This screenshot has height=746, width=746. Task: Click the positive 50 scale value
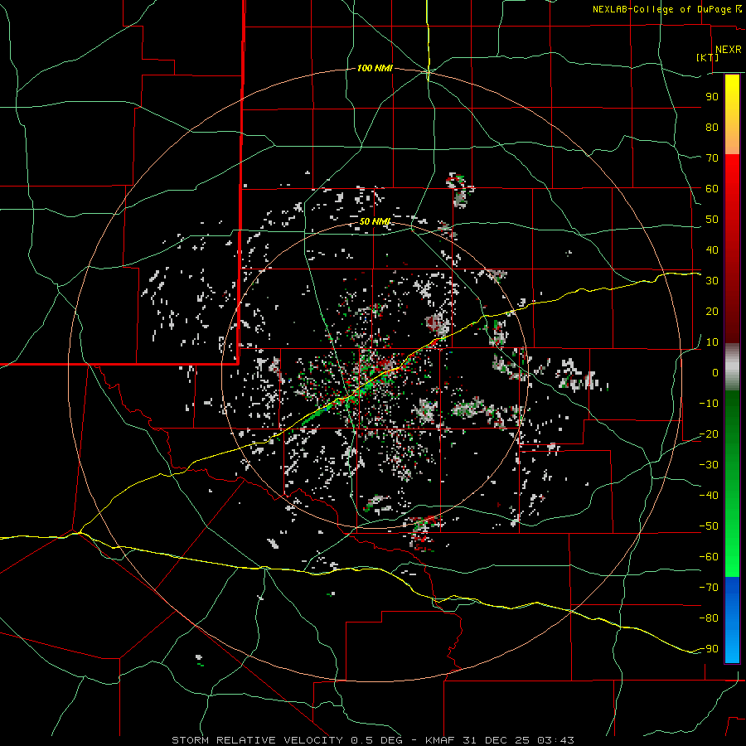[x=712, y=220]
